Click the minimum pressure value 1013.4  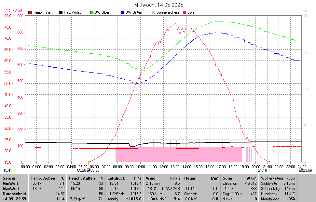136,183
